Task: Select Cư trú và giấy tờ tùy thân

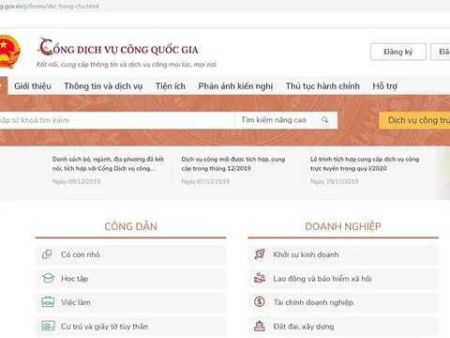Action: pos(130,326)
